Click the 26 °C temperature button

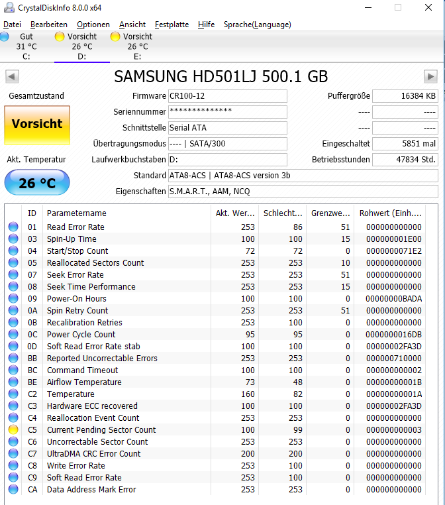37,183
